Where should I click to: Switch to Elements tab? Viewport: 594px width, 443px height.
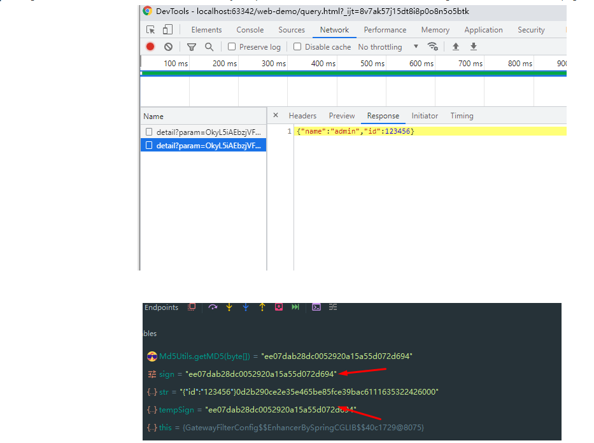[x=206, y=30]
